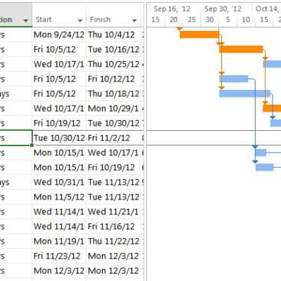Image resolution: width=281 pixels, height=281 pixels.
Task: Click the selected cell's green fill handle
Action: [x=32, y=145]
